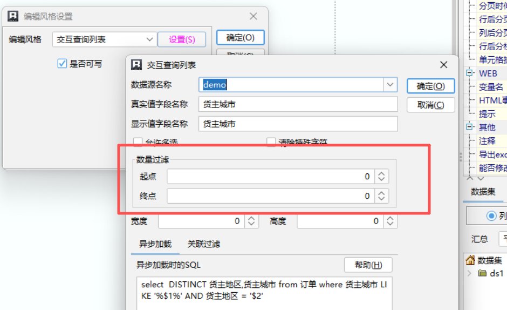Decrease the 宽度 value with down arrow

click(x=251, y=224)
